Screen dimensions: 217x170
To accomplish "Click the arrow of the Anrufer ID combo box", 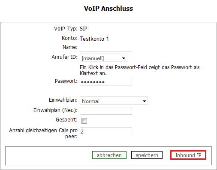I will [x=124, y=58].
